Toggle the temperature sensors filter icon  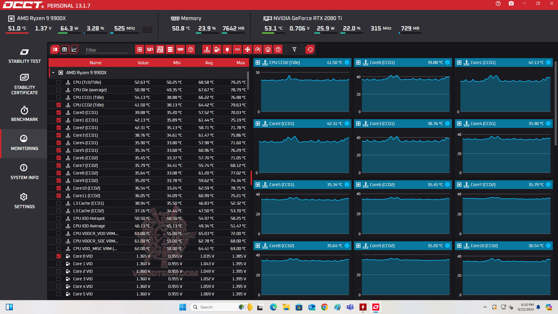[x=207, y=49]
